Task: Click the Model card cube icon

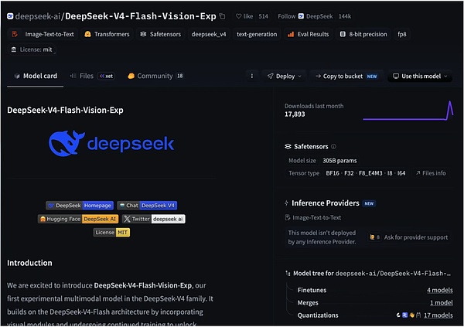Action: tap(17, 76)
